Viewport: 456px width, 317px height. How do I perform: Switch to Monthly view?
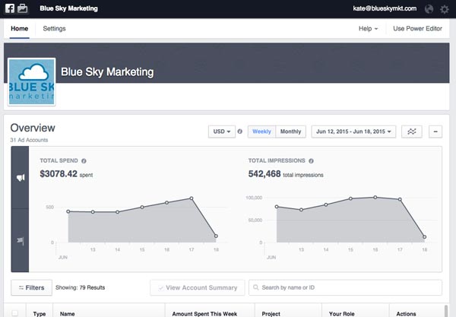[x=290, y=132]
